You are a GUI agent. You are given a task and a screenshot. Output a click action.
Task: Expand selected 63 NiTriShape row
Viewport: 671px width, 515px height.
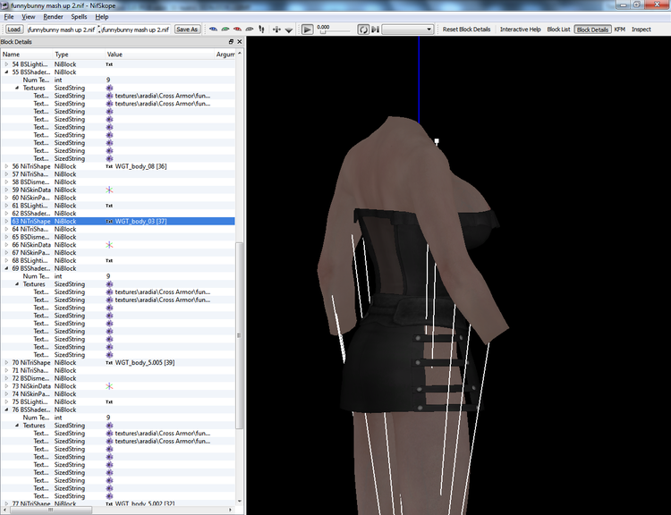click(6, 221)
